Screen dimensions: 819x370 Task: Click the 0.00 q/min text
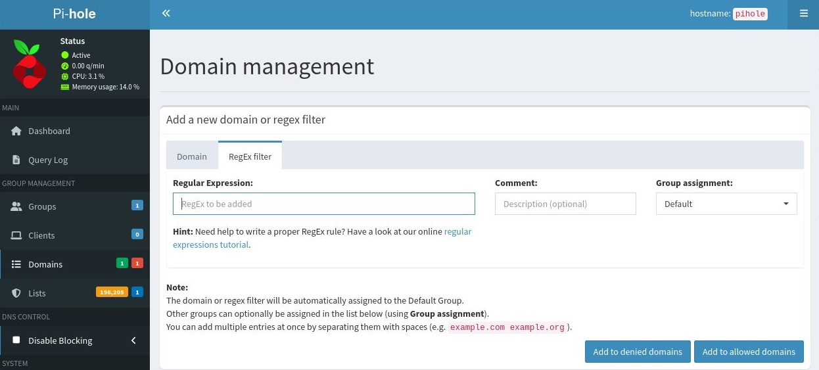pyautogui.click(x=88, y=66)
